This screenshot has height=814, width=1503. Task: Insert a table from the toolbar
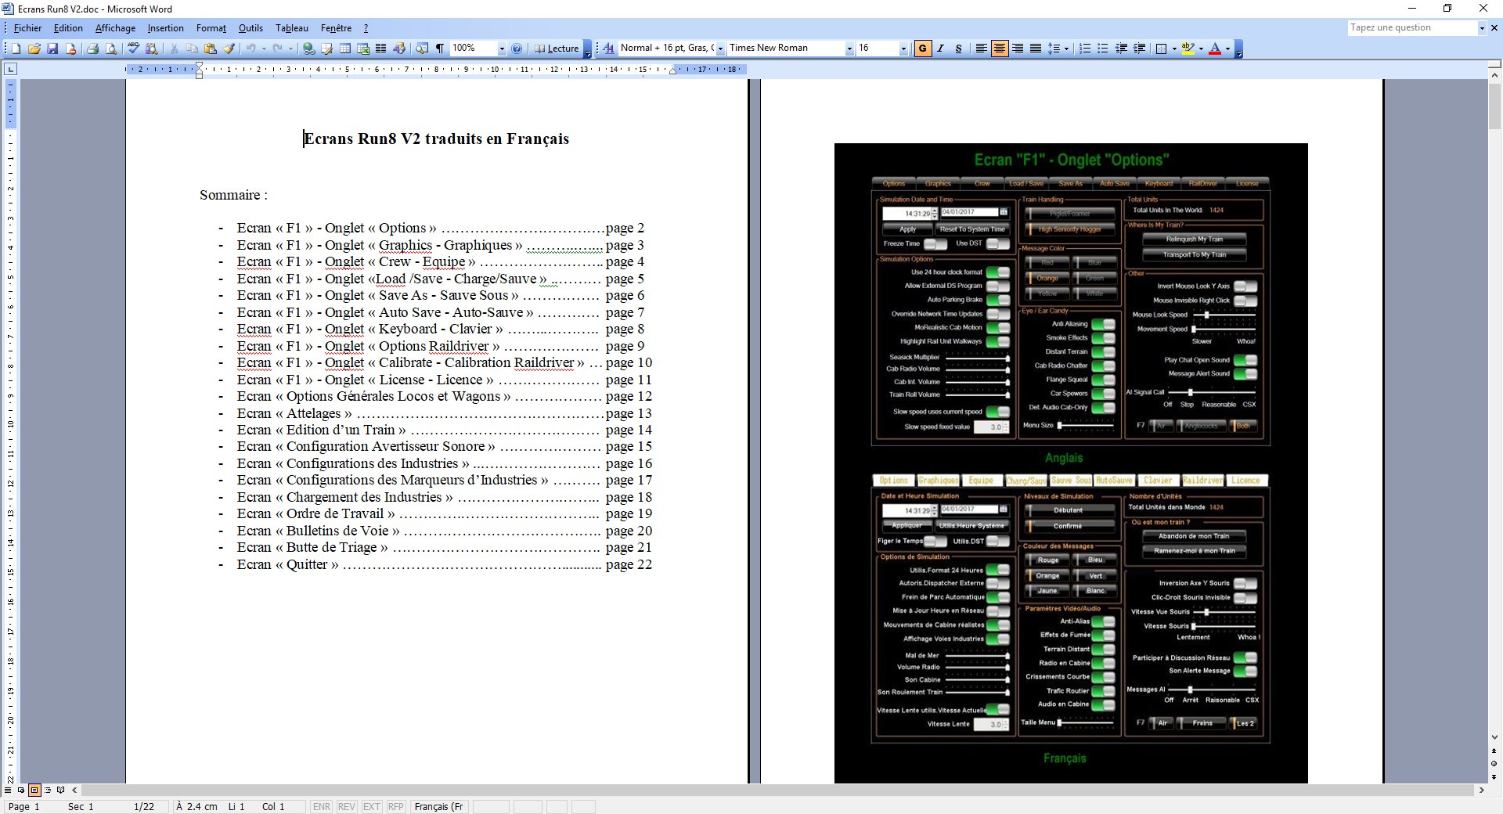tap(345, 49)
